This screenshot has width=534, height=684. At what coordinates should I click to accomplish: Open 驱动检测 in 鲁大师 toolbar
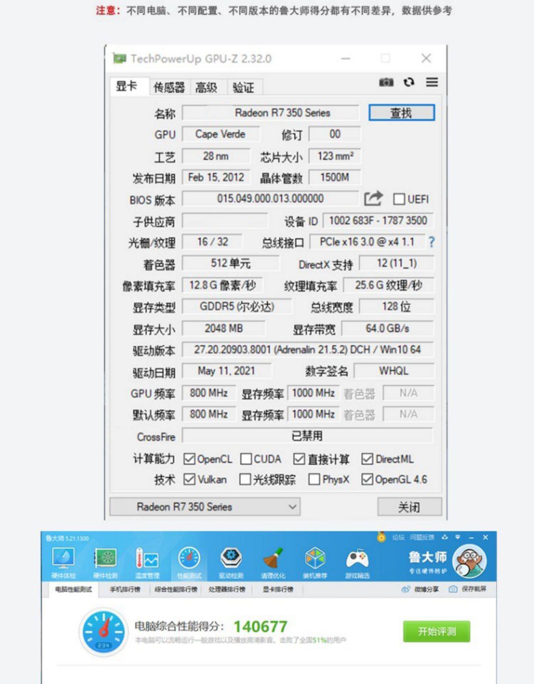click(x=231, y=563)
